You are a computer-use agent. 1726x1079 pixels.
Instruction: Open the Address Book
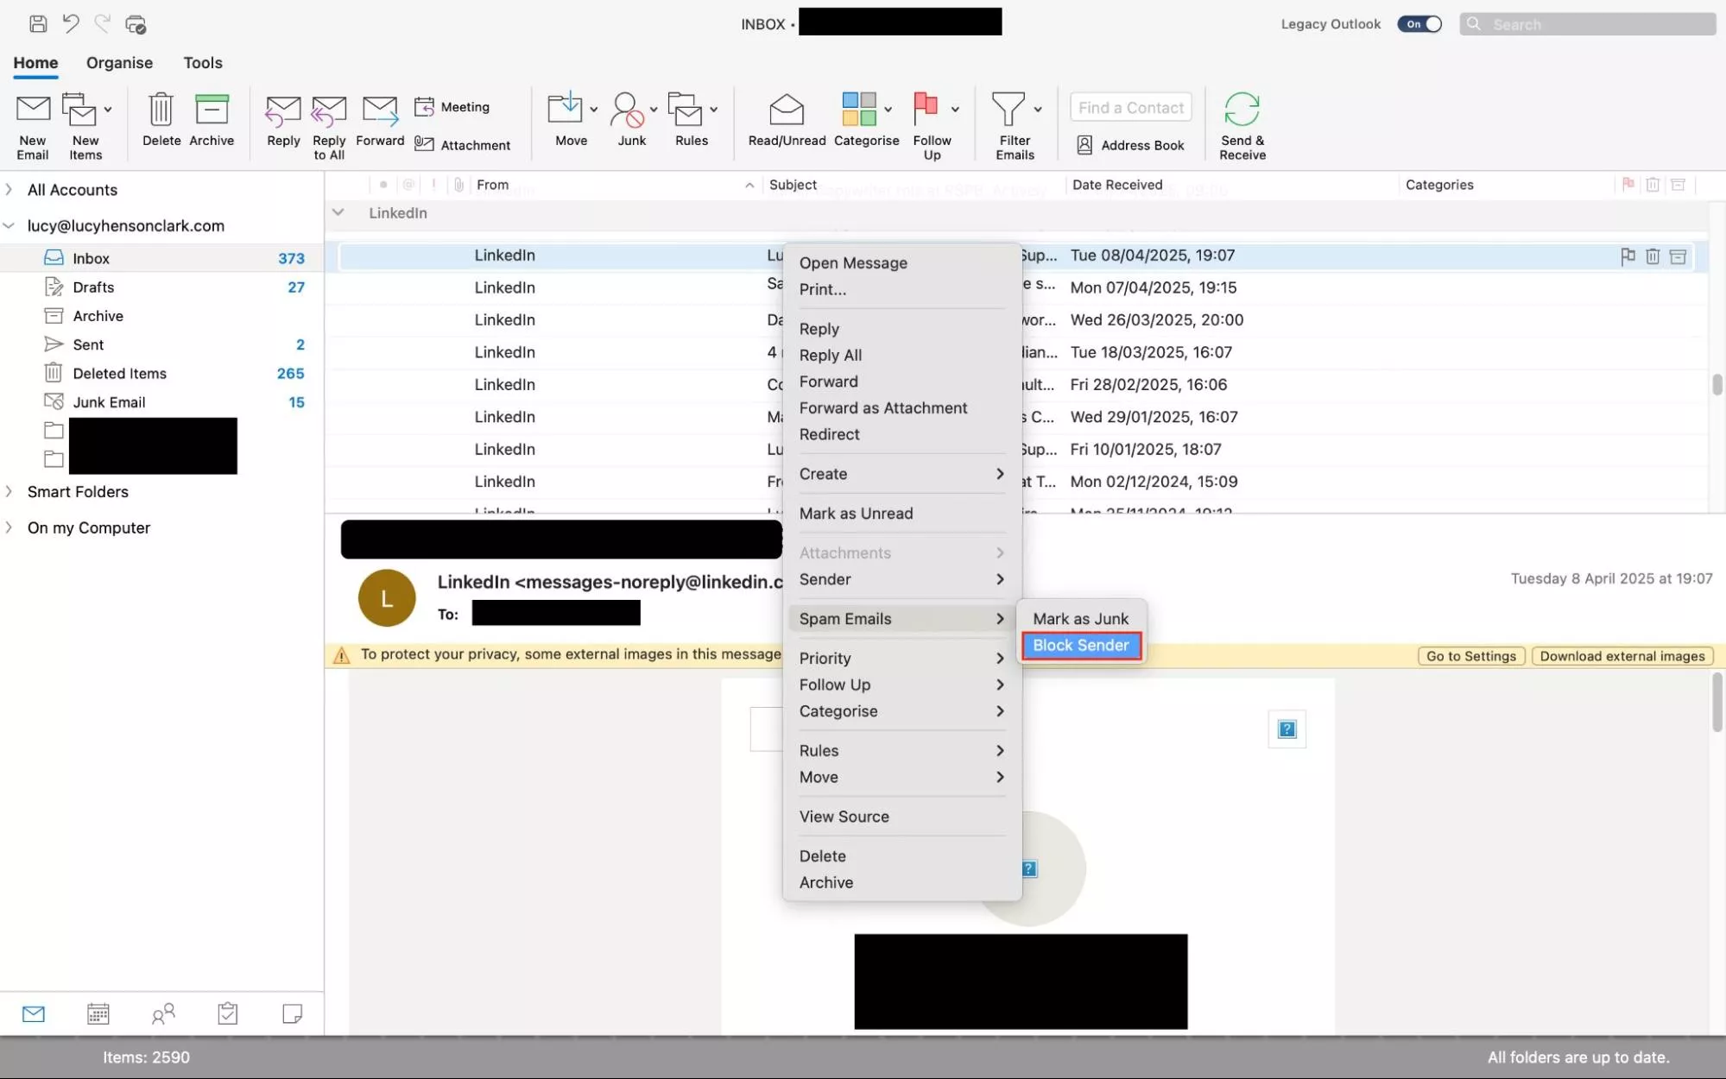pyautogui.click(x=1131, y=145)
